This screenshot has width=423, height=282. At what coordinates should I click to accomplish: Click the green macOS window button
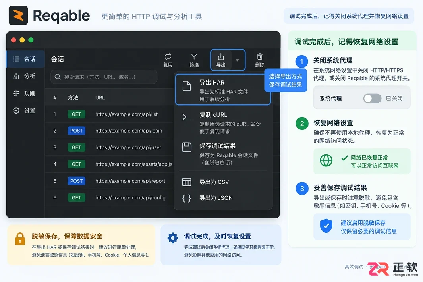[31, 40]
